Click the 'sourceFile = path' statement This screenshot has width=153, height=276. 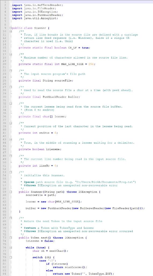(x=41, y=195)
